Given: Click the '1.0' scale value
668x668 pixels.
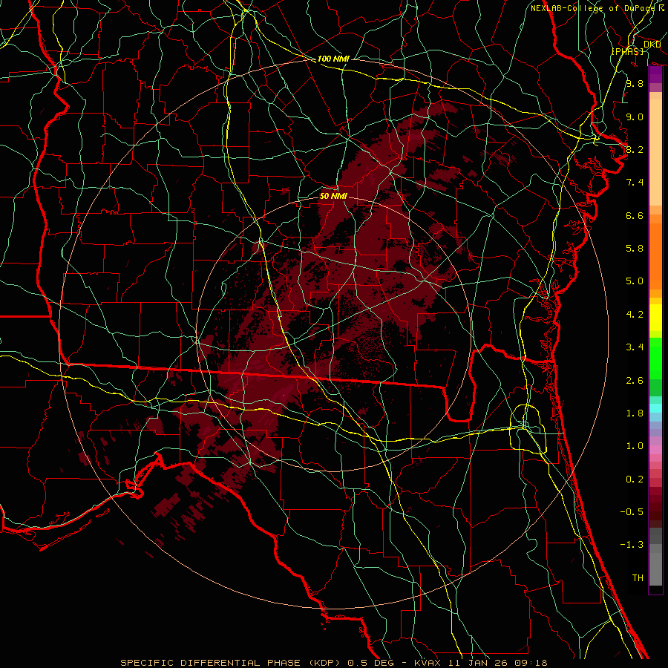Looking at the screenshot, I should [635, 446].
